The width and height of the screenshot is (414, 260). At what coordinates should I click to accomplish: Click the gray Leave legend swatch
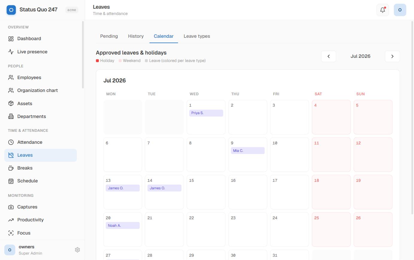coord(146,61)
